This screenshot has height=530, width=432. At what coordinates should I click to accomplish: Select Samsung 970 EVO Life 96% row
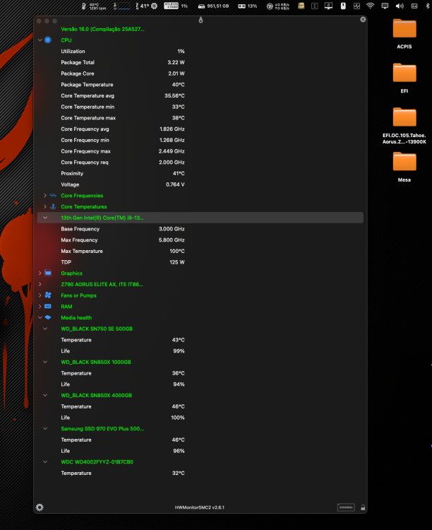[x=200, y=451]
